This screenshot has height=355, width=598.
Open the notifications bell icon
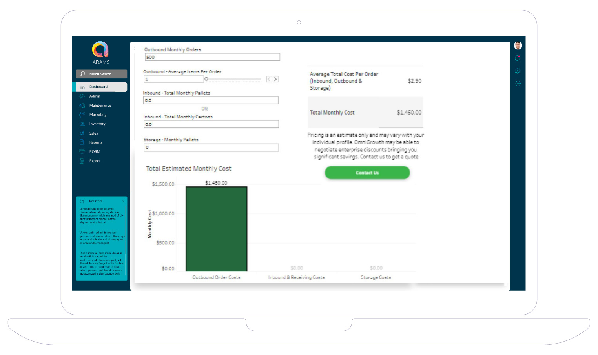tap(518, 58)
